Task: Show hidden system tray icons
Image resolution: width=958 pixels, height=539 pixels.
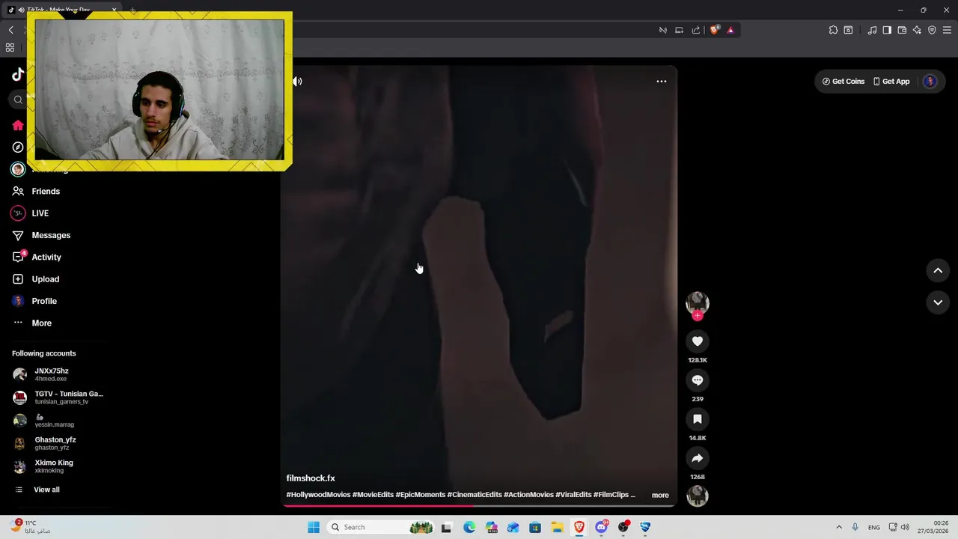Action: tap(839, 527)
